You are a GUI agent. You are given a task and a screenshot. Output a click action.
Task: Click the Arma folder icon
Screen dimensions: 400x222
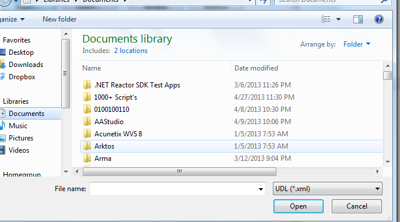point(87,158)
